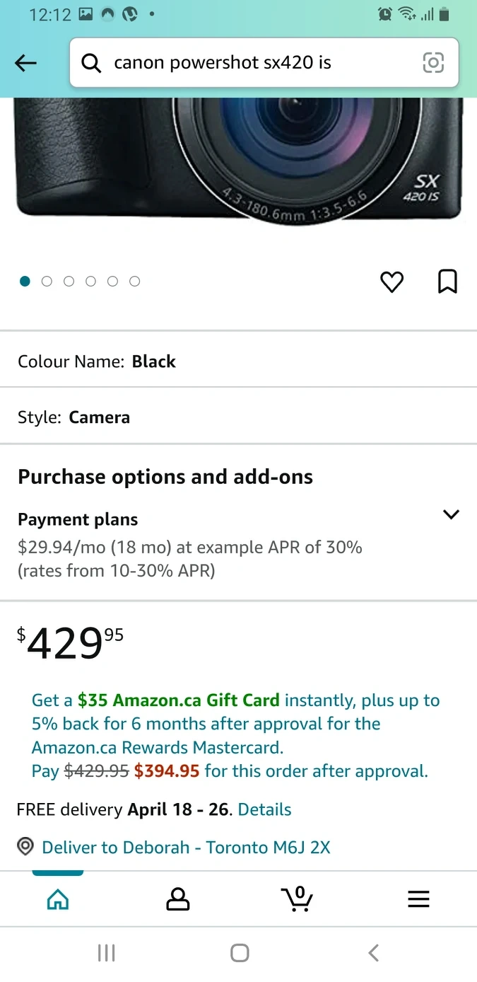The height and width of the screenshot is (982, 477).
Task: Open the $35 Amazon.ca Gift Card offer
Action: coord(178,700)
